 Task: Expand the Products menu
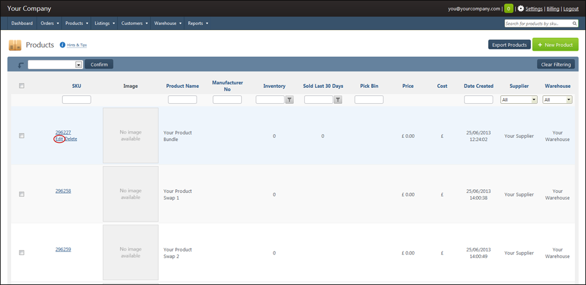coord(77,23)
